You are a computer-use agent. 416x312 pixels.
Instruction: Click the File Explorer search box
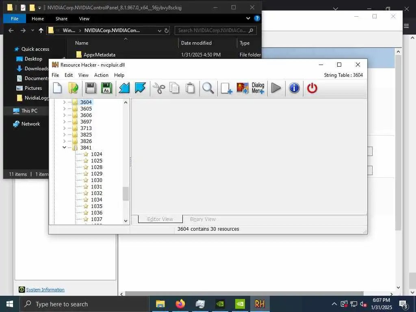tap(215, 30)
